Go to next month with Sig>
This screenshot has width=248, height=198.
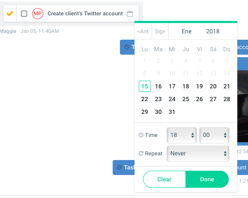160,31
